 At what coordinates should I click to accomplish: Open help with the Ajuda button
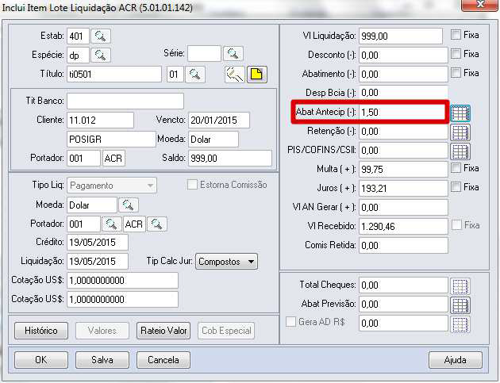[456, 360]
